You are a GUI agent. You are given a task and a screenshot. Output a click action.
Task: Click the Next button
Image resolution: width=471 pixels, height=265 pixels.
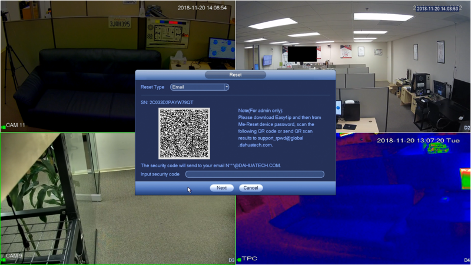click(x=221, y=188)
